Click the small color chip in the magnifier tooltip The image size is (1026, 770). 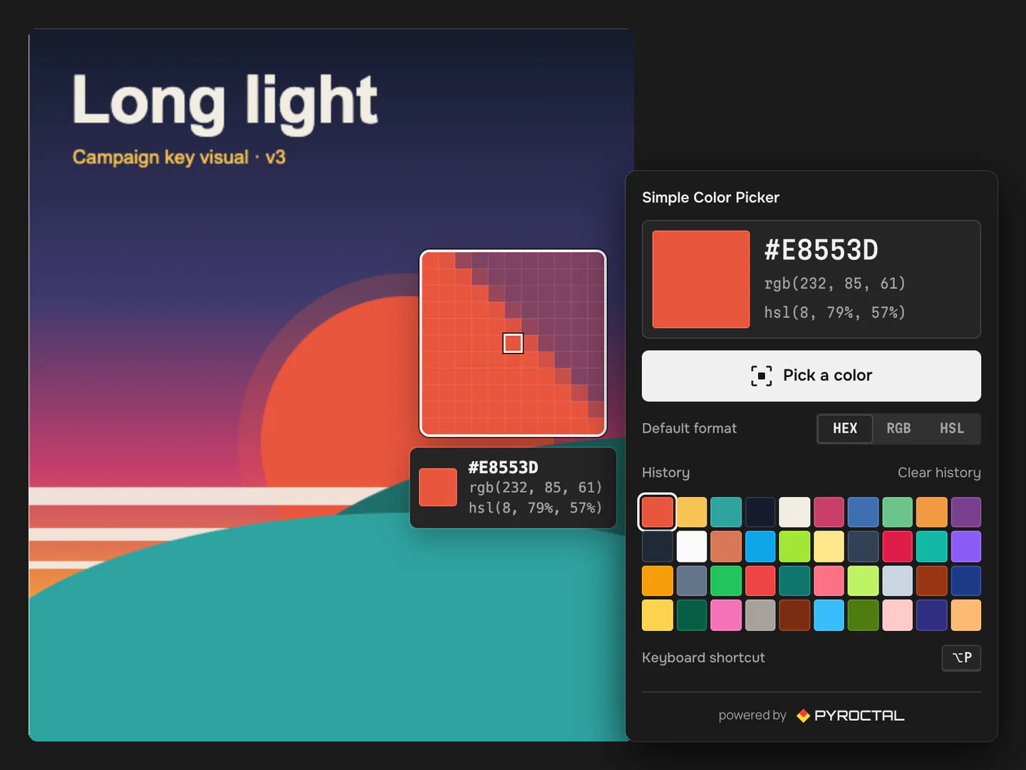(437, 487)
